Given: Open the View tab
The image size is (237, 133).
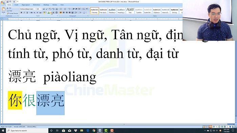Looking at the screenshot, I should pyautogui.click(x=62, y=5).
